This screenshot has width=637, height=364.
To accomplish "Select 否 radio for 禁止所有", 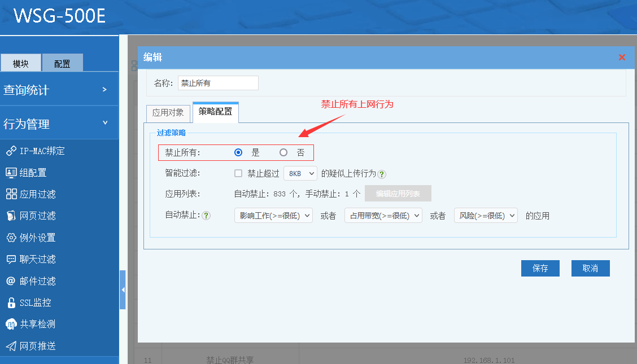I will pyautogui.click(x=283, y=152).
